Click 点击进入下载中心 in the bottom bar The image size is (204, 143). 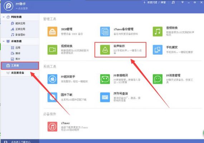21,142
